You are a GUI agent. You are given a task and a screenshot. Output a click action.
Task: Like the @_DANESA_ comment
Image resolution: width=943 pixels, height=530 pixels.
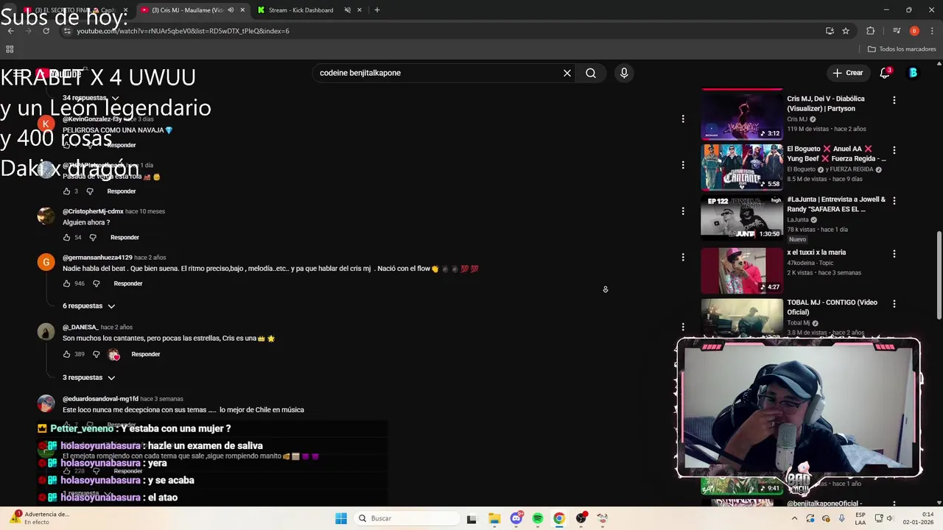click(x=66, y=354)
